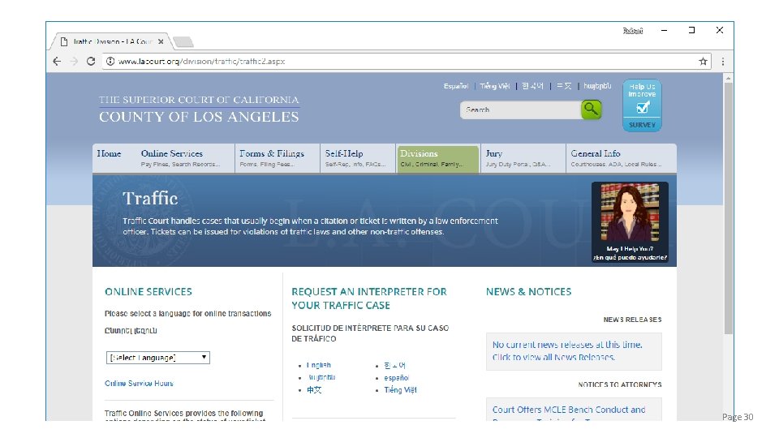Click the Robert profile button
This screenshot has width=779, height=438.
pos(632,31)
